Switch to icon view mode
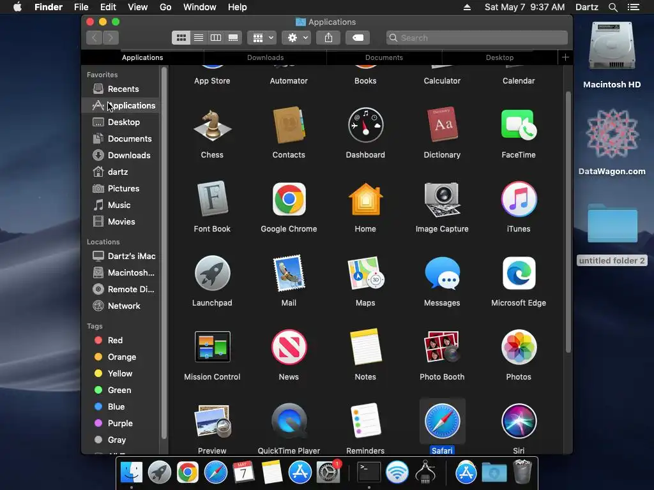The width and height of the screenshot is (654, 490). tap(181, 38)
